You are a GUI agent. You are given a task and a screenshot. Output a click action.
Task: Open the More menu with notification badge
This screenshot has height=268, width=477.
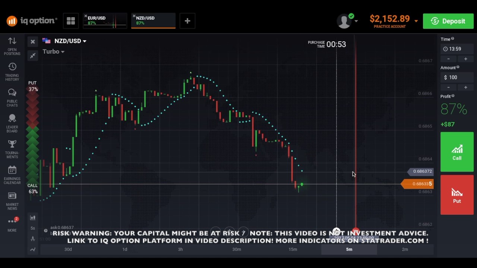click(12, 224)
